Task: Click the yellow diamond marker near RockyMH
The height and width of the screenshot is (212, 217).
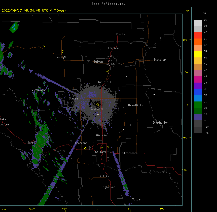Action: tap(63, 51)
